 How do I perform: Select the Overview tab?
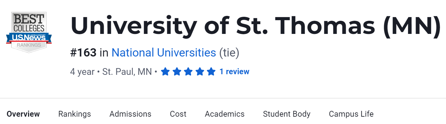tap(23, 114)
